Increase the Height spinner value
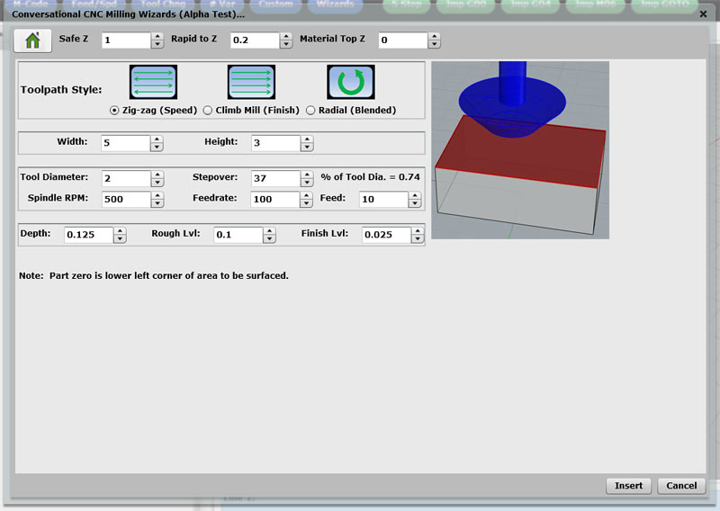Screen dimensions: 720x511 pos(307,139)
